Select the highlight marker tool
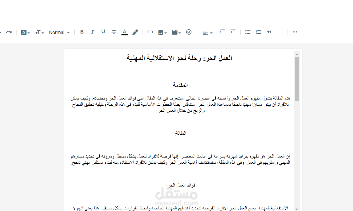Screen dimensions: 353x211 coord(135,32)
